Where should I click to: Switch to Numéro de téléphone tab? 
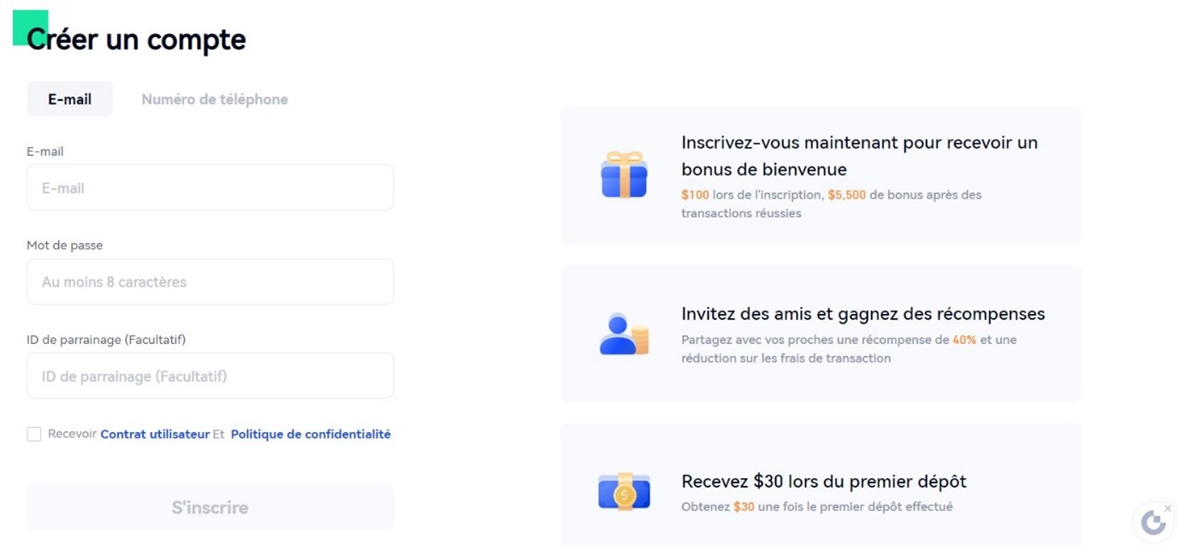coord(215,99)
